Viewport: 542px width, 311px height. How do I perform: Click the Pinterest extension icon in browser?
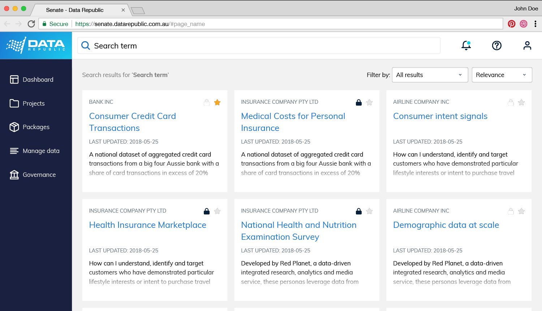[x=511, y=24]
